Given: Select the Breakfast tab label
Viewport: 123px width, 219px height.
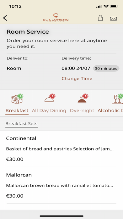Looking at the screenshot, I should click(x=17, y=110).
